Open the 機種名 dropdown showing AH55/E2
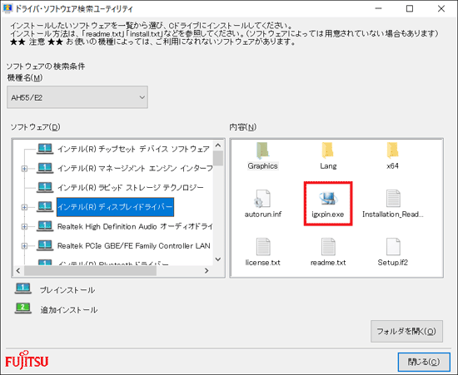Image resolution: width=458 pixels, height=375 pixels. pyautogui.click(x=77, y=97)
